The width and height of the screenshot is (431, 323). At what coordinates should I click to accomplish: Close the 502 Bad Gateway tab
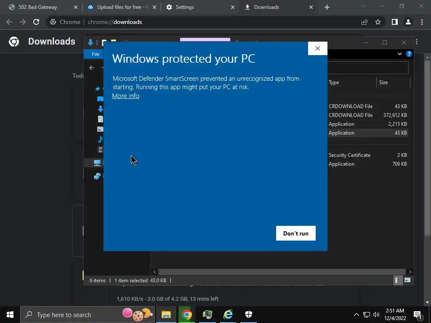[76, 7]
